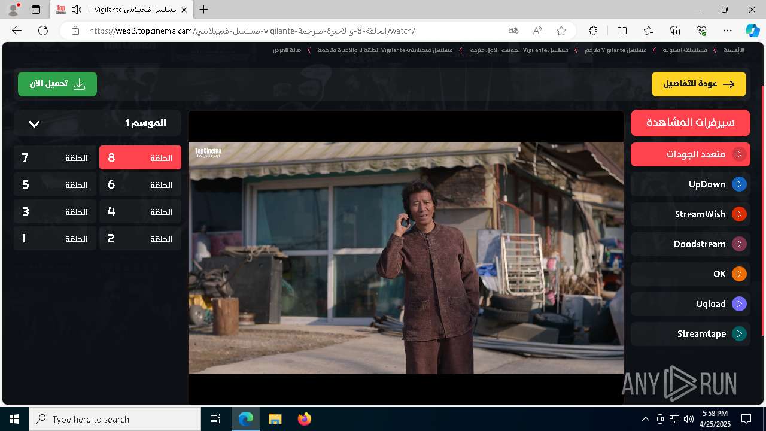766x431 pixels.
Task: Click the green تحميل الان download button
Action: pos(57,84)
